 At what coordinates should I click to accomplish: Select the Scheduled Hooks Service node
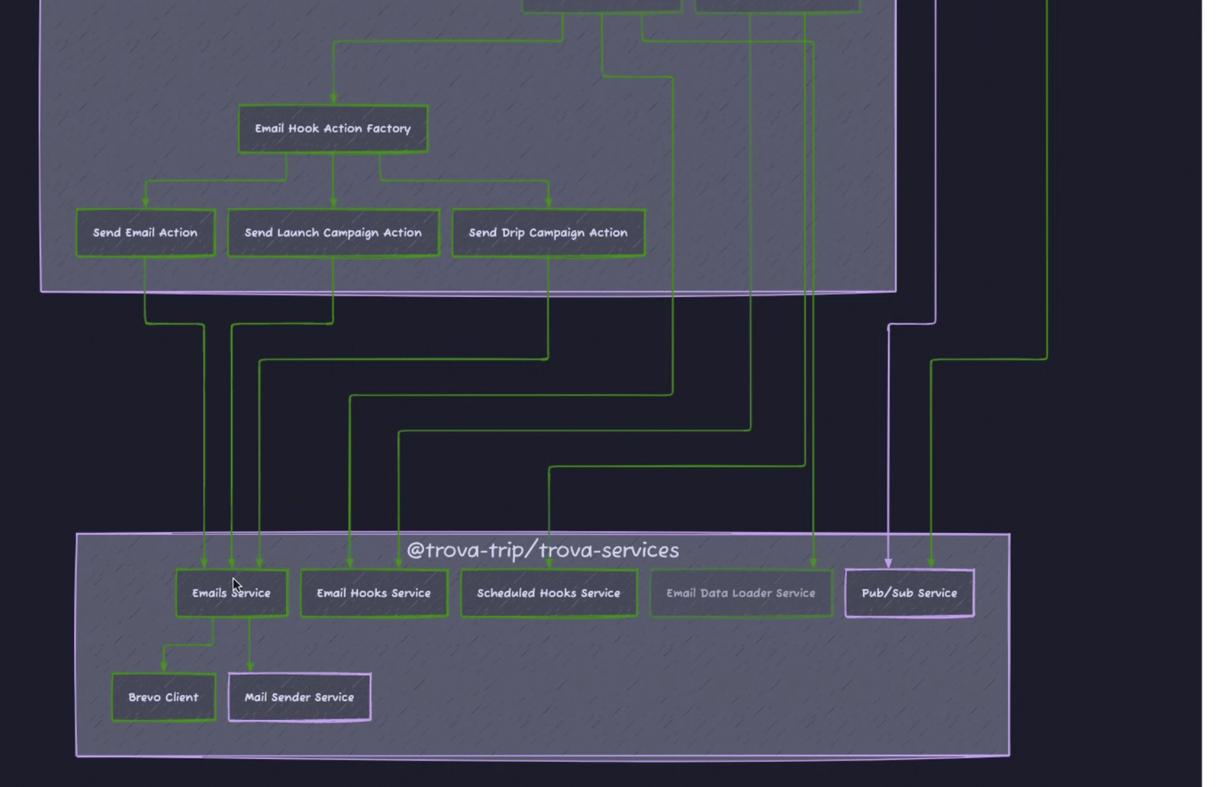point(548,593)
